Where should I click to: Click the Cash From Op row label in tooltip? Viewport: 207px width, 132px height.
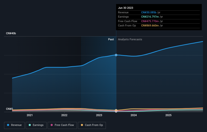[x=127, y=26]
